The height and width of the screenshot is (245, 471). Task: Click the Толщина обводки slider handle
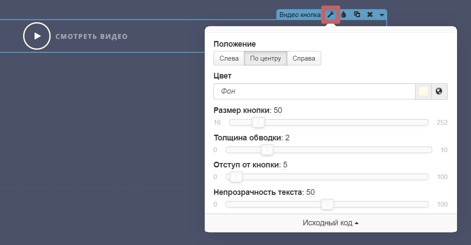[x=267, y=150]
